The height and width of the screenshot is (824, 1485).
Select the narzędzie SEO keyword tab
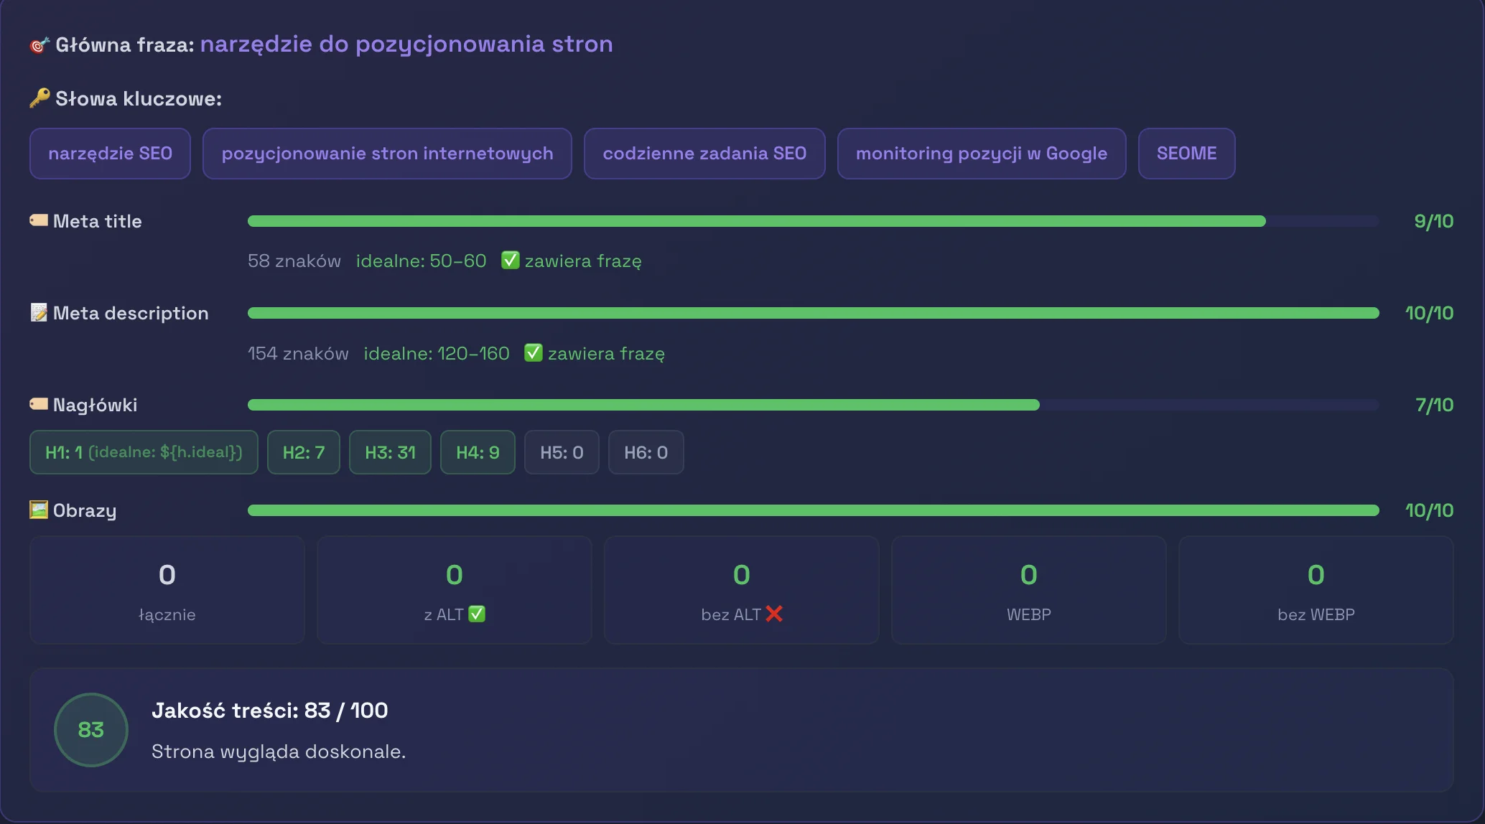pyautogui.click(x=110, y=153)
